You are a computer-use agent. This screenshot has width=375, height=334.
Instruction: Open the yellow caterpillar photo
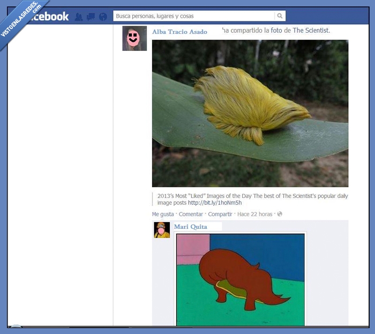tap(250, 113)
